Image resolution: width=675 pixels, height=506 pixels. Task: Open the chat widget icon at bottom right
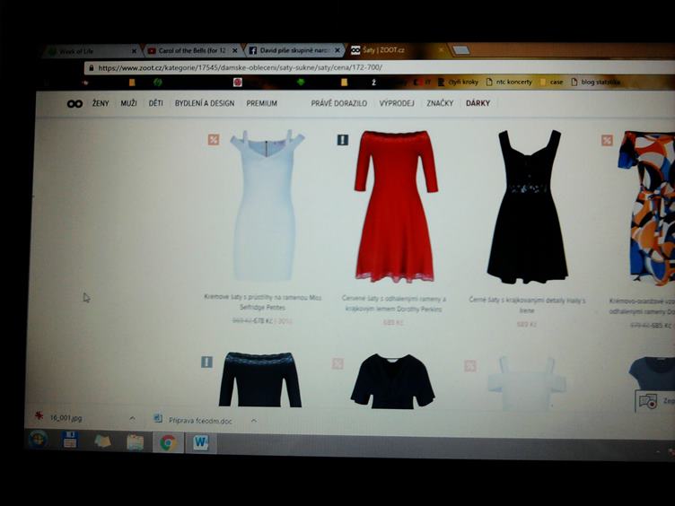pos(647,402)
